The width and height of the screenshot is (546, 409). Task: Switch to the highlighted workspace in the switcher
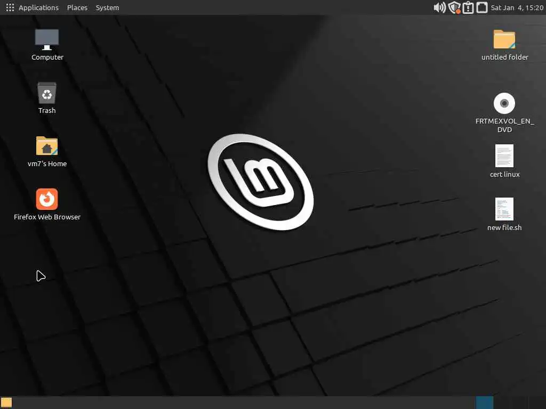pos(485,403)
